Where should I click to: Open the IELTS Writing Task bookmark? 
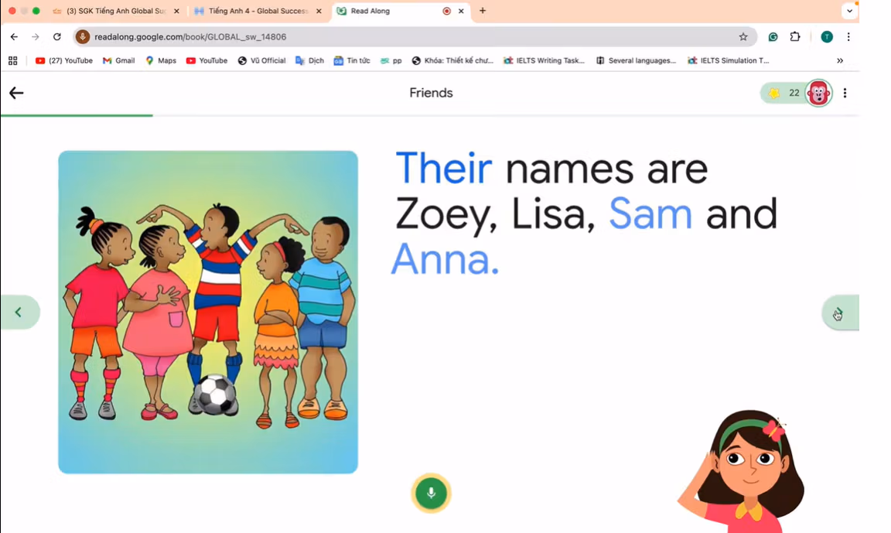(544, 60)
